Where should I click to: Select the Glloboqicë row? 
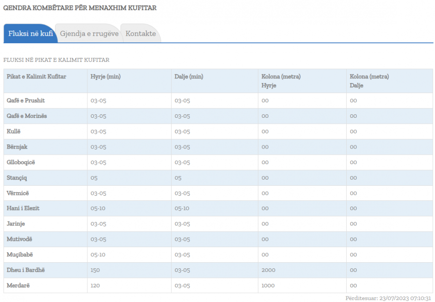pyautogui.click(x=218, y=163)
